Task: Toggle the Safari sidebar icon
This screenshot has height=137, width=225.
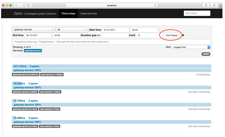Action: [x=28, y=5]
